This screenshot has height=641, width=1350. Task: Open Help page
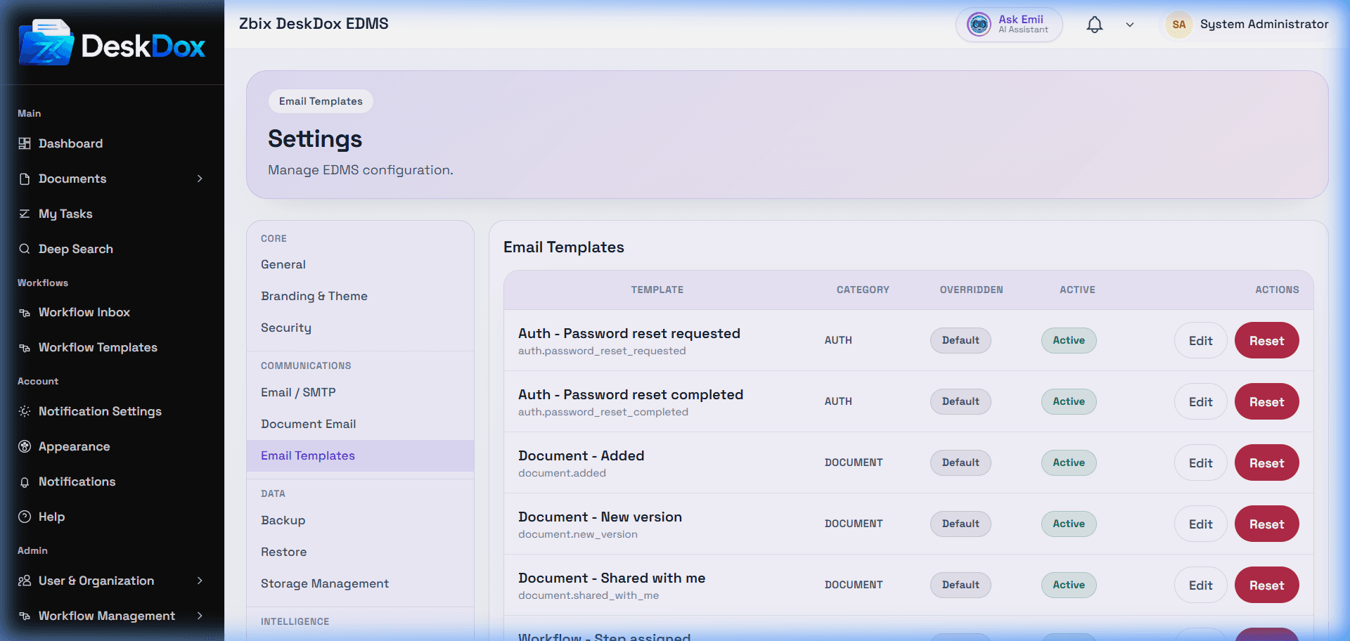click(x=51, y=517)
